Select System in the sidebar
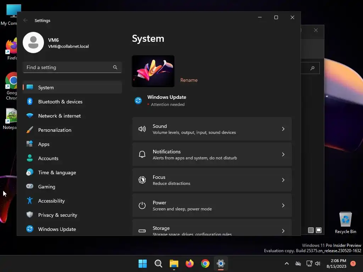Screen dimensions: 363x272 point(72,87)
